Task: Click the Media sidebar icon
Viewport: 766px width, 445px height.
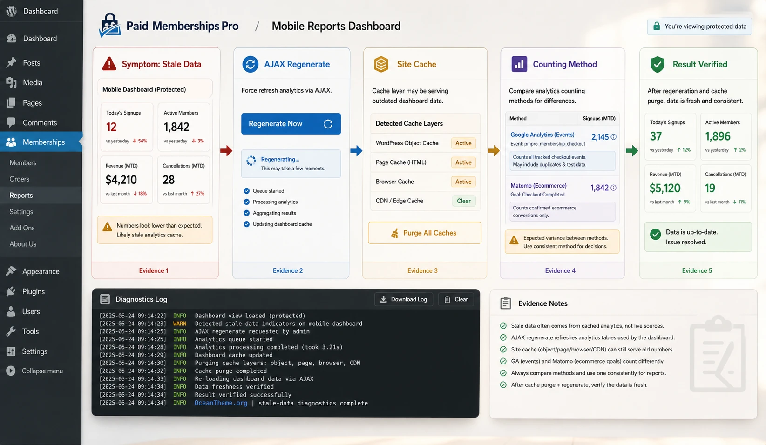Action: point(12,82)
